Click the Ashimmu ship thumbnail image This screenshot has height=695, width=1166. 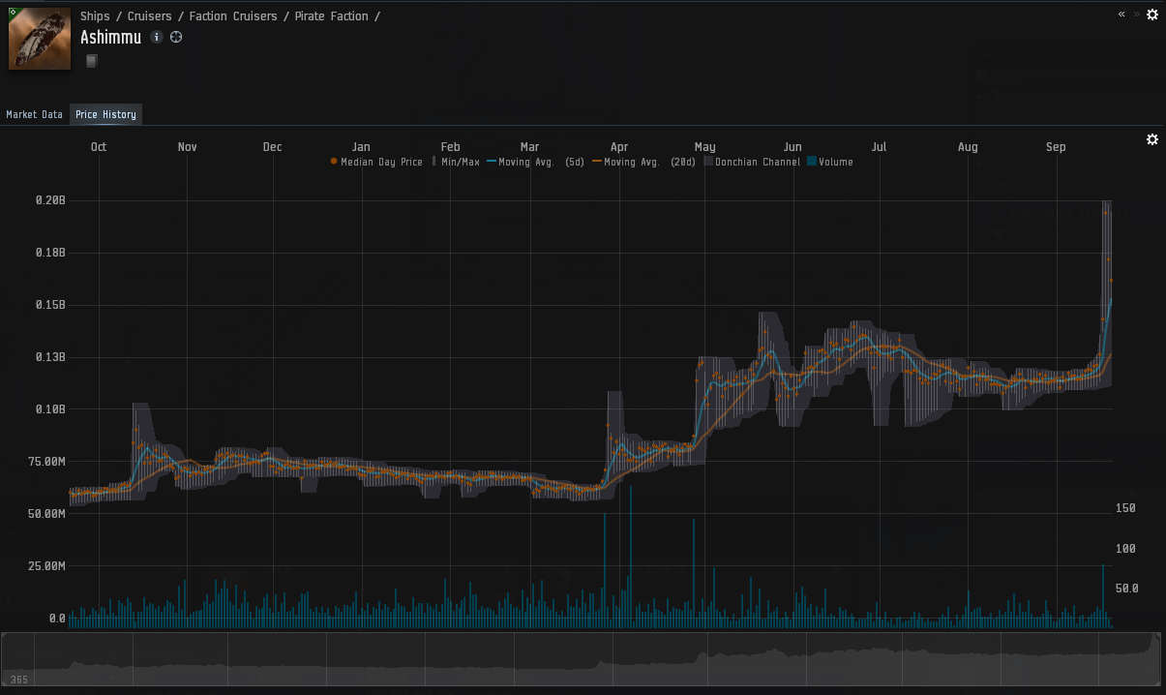tap(40, 39)
